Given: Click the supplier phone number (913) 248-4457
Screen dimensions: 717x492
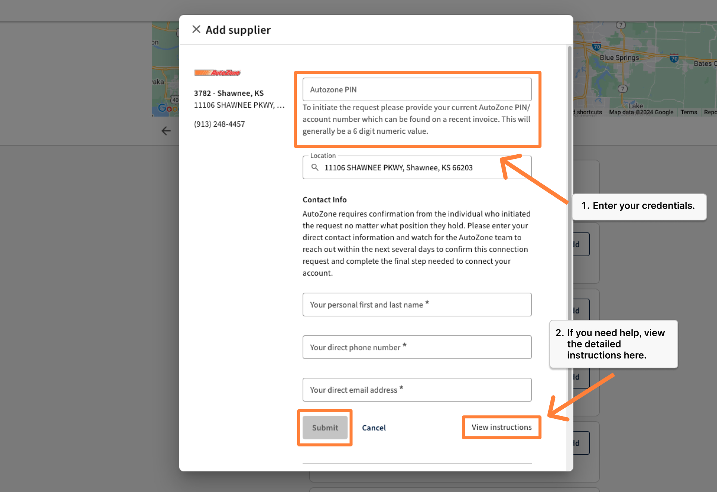Looking at the screenshot, I should click(x=220, y=124).
